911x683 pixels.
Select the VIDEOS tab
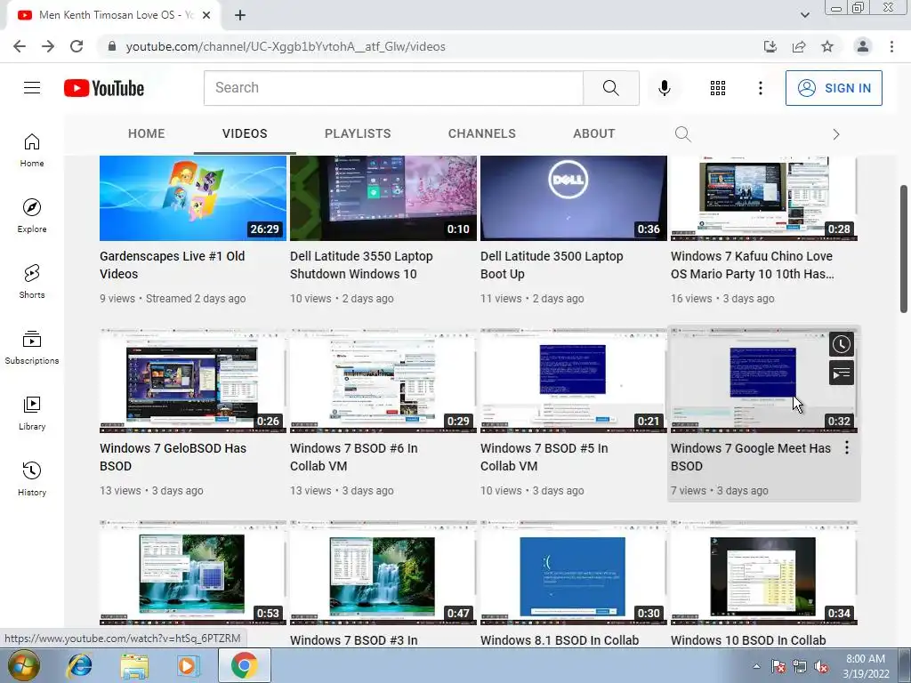pyautogui.click(x=245, y=133)
